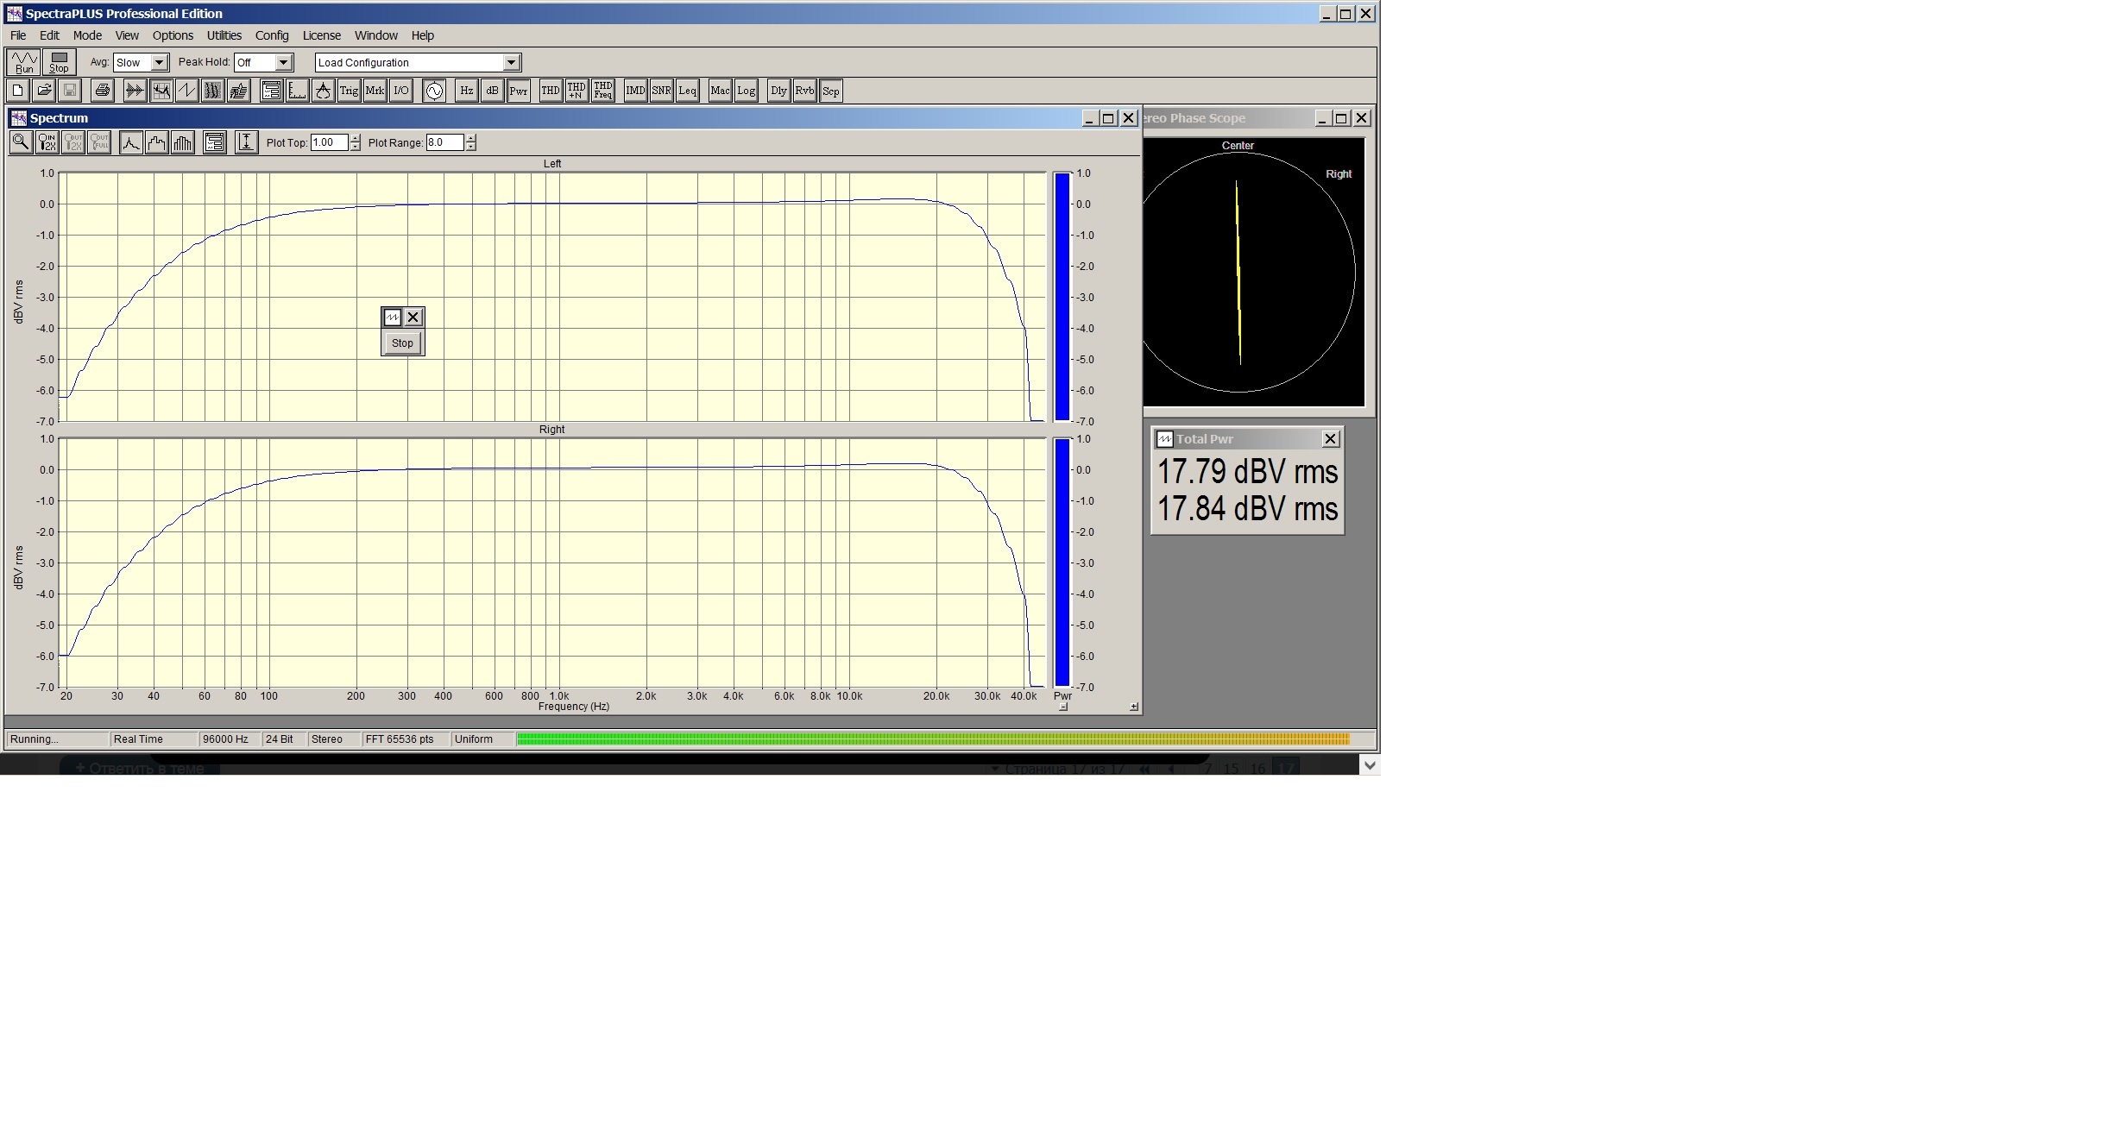
Task: Open Spectrum view properties icon
Action: (215, 142)
